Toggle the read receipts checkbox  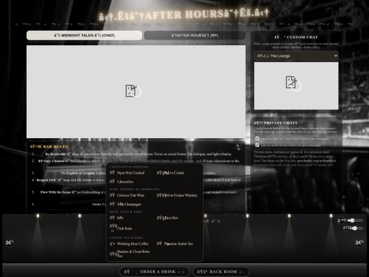[x=257, y=138]
